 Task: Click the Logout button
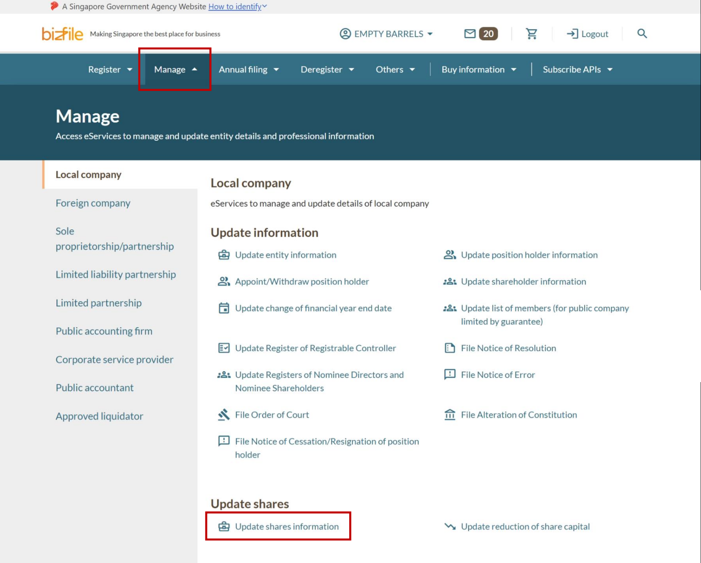[x=587, y=34]
